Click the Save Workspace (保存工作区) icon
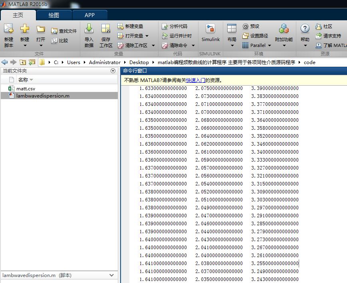 (x=106, y=29)
